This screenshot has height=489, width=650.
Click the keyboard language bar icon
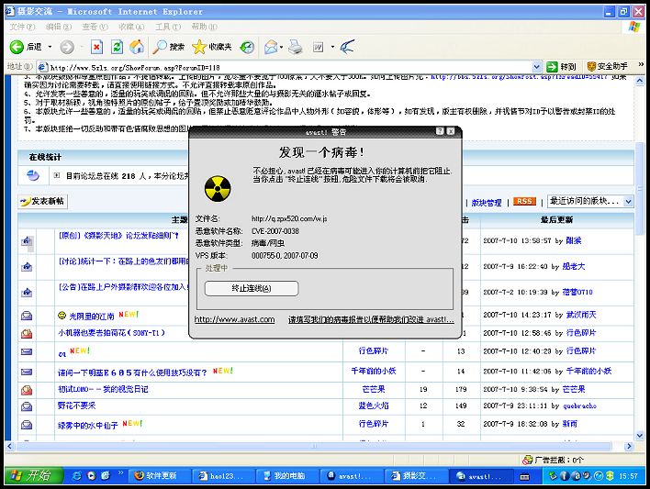click(x=525, y=476)
